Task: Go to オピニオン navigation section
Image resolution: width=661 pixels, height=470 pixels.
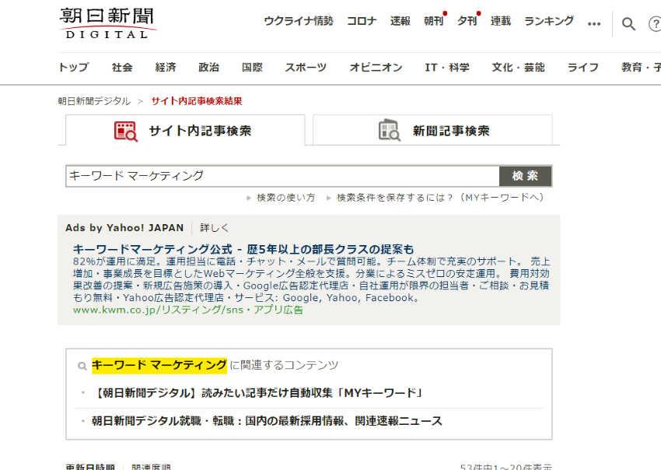Action: [376, 68]
